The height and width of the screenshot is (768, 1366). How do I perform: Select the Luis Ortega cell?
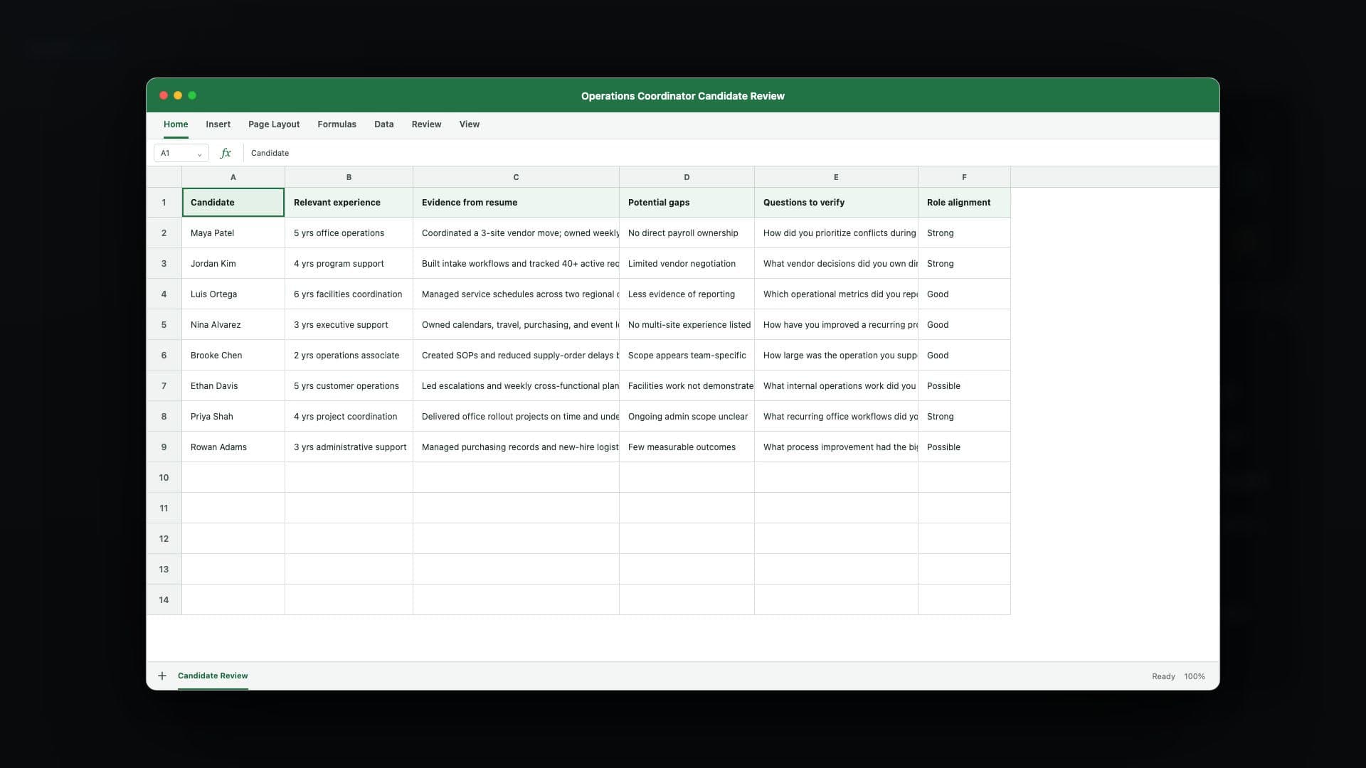tap(233, 294)
